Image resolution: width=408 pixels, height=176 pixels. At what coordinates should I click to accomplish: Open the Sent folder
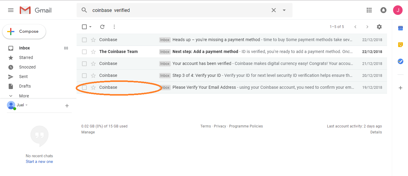coord(23,77)
